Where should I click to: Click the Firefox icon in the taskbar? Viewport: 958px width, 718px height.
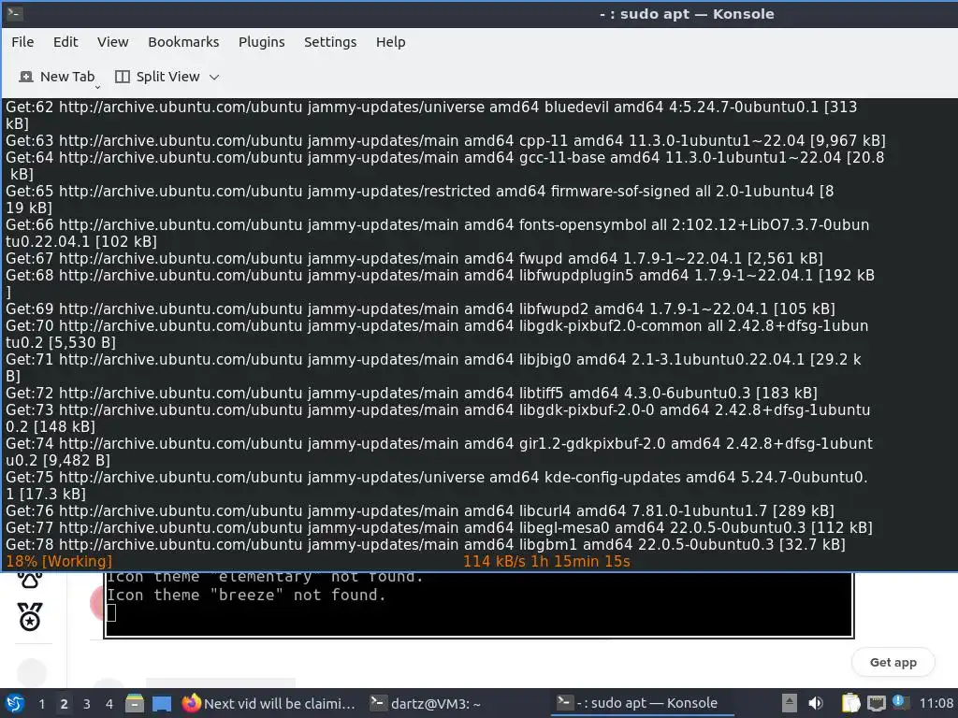(x=191, y=703)
